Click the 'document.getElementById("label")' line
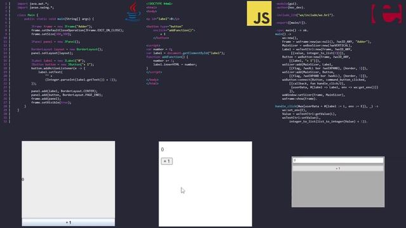The height and width of the screenshot is (228, 406). [186, 53]
